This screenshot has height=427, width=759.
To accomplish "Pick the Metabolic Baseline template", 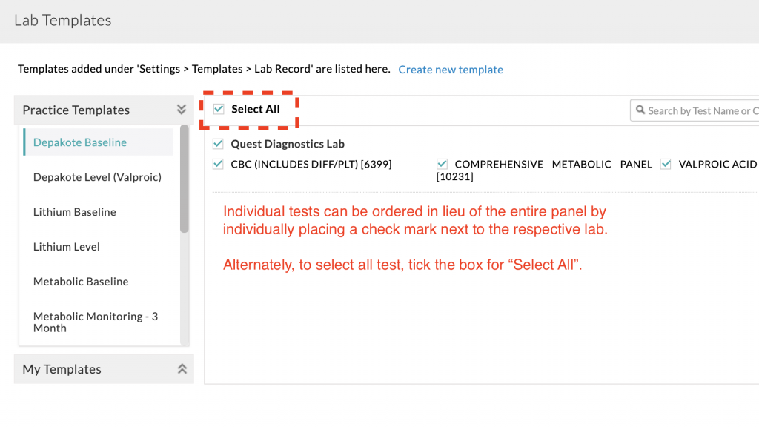I will point(81,282).
